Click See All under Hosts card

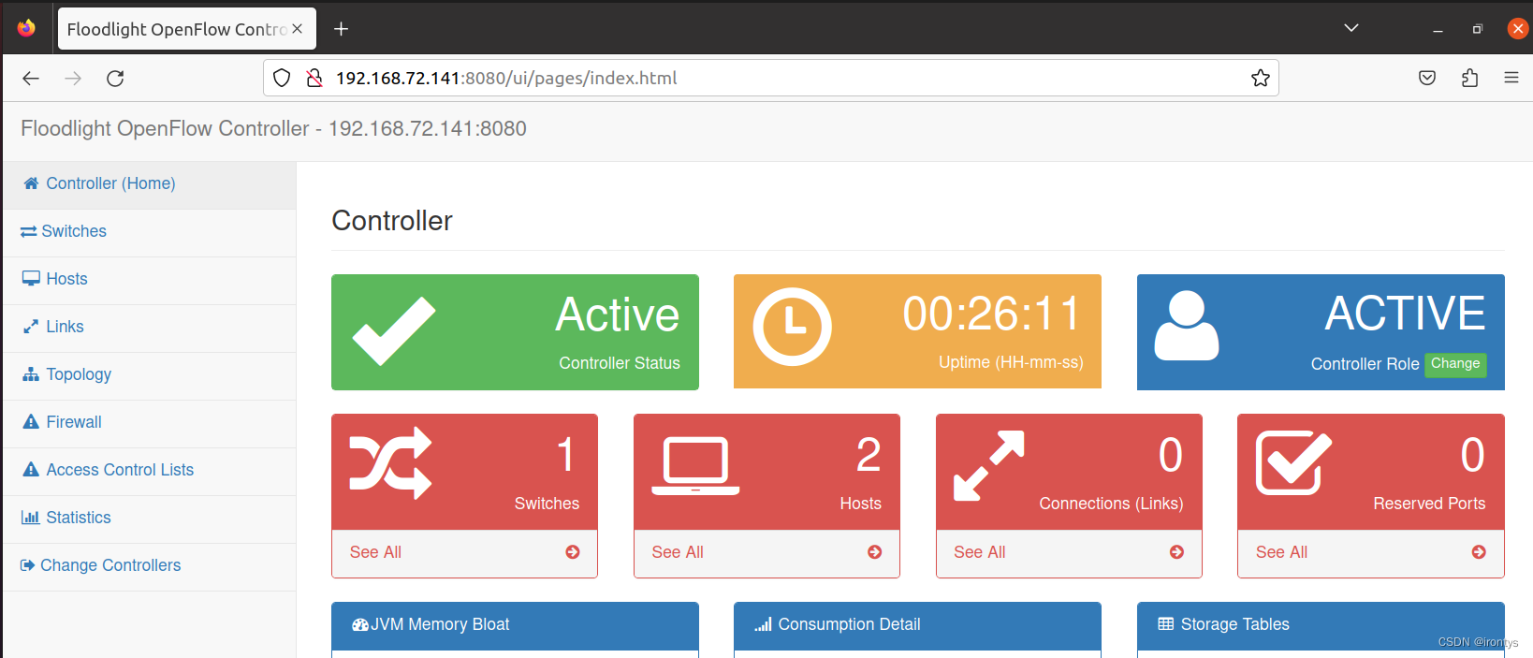[678, 552]
